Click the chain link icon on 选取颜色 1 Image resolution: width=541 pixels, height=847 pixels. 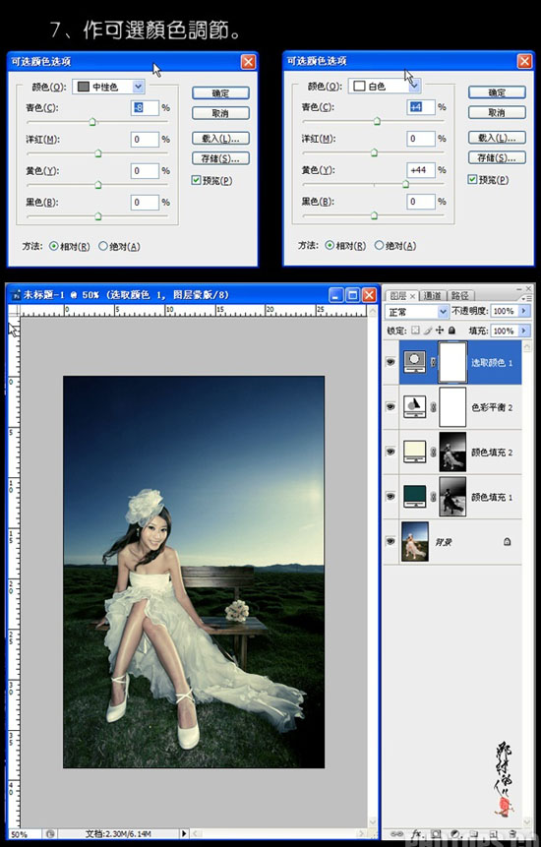coord(433,362)
